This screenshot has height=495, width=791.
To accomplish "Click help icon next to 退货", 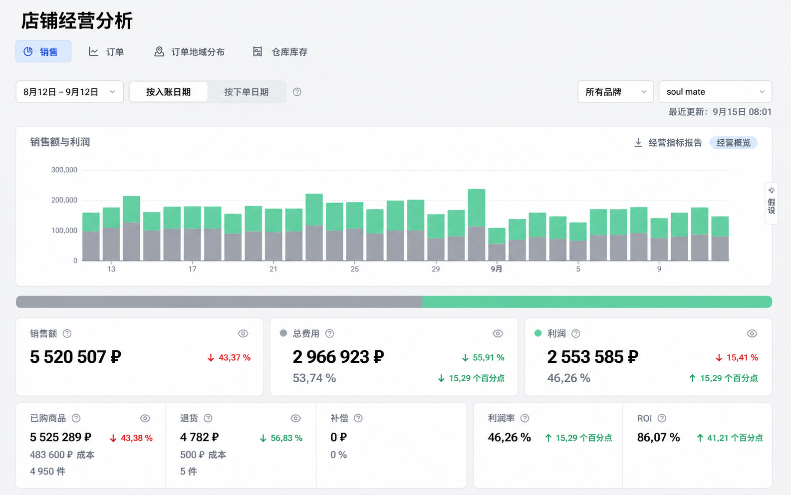I will tap(208, 418).
